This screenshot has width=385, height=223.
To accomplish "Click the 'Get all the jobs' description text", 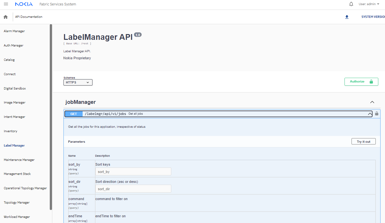I will [x=107, y=127].
